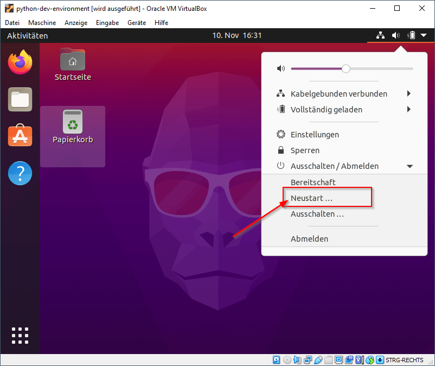Viewport: 435px width, 366px height.
Task: Open the Show Applications grid
Action: 20,335
